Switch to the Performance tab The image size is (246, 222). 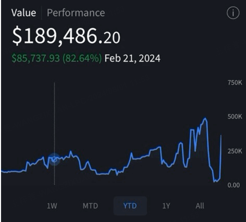[x=76, y=13]
